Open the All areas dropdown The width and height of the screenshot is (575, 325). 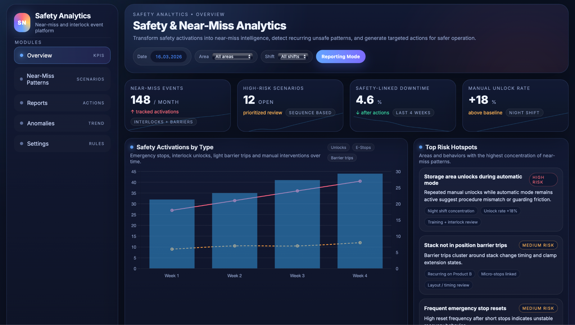(x=232, y=57)
